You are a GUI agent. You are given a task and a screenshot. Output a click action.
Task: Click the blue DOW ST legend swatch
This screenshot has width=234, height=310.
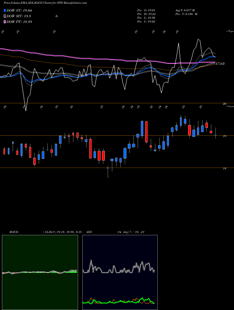coord(5,10)
